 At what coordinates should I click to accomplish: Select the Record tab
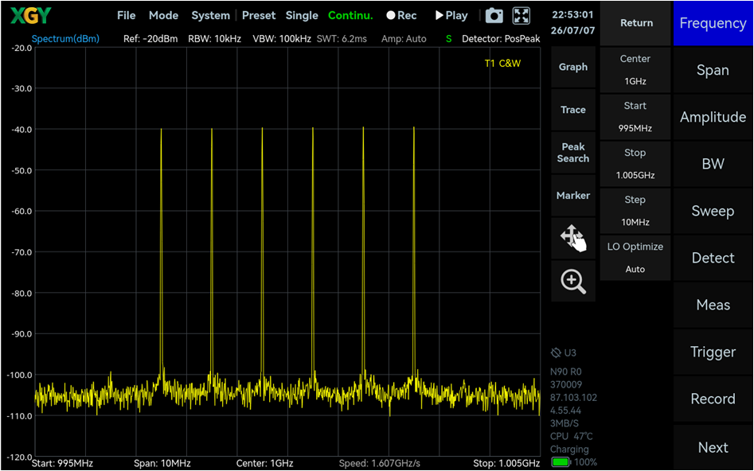[x=713, y=399]
